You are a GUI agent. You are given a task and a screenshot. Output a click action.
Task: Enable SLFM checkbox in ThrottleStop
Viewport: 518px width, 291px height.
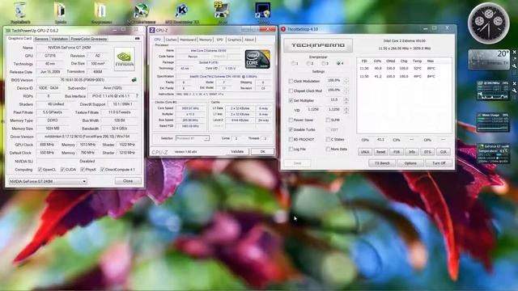coord(328,120)
